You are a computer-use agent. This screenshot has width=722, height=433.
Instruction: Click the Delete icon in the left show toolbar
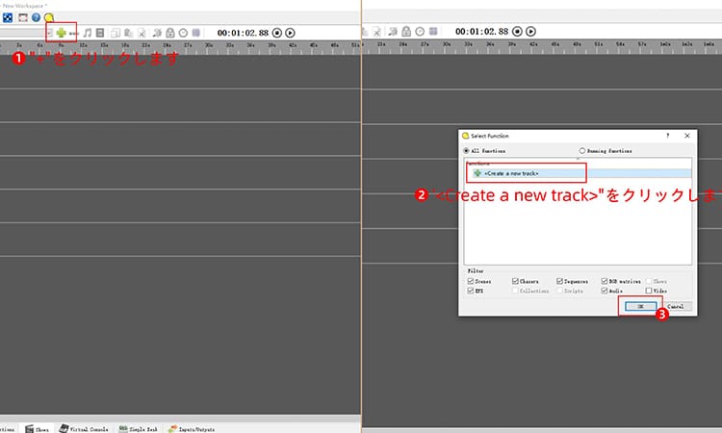142,33
